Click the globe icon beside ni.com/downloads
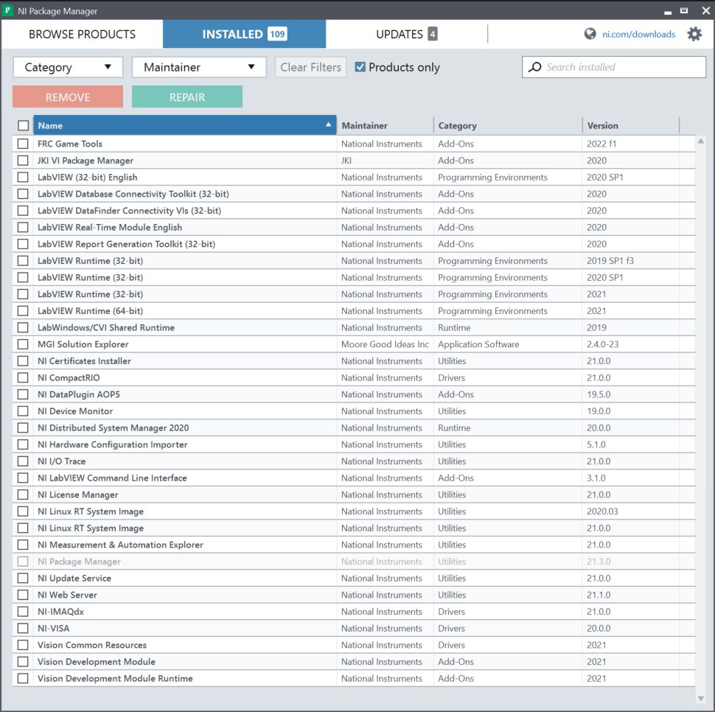The height and width of the screenshot is (712, 715). click(x=590, y=34)
